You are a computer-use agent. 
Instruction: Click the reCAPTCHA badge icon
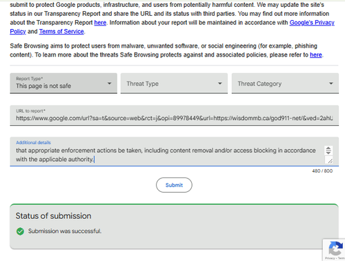336,249
